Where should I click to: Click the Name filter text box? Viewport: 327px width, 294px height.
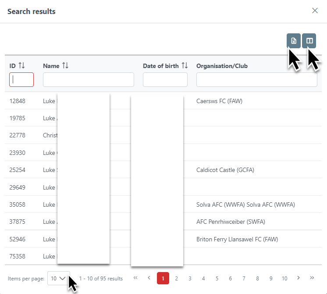click(x=88, y=79)
